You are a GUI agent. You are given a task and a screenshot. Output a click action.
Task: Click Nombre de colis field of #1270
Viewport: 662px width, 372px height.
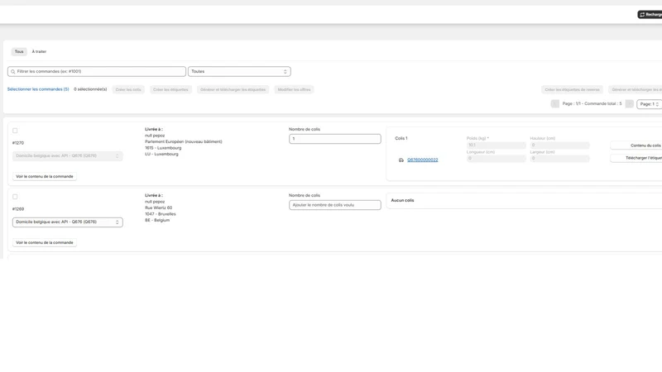[335, 139]
